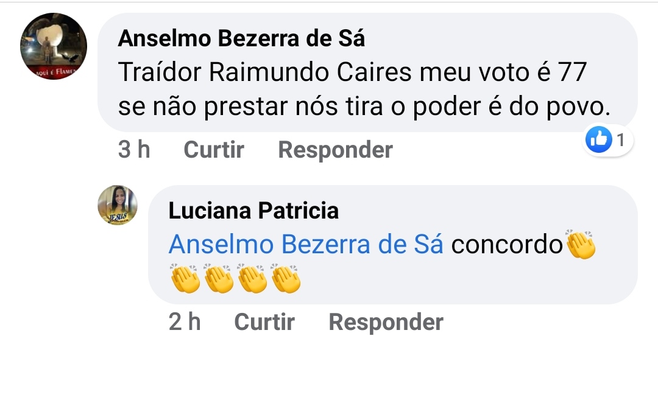Image resolution: width=658 pixels, height=414 pixels.
Task: Reply to Anselmo's comment with Responder
Action: pyautogui.click(x=335, y=150)
